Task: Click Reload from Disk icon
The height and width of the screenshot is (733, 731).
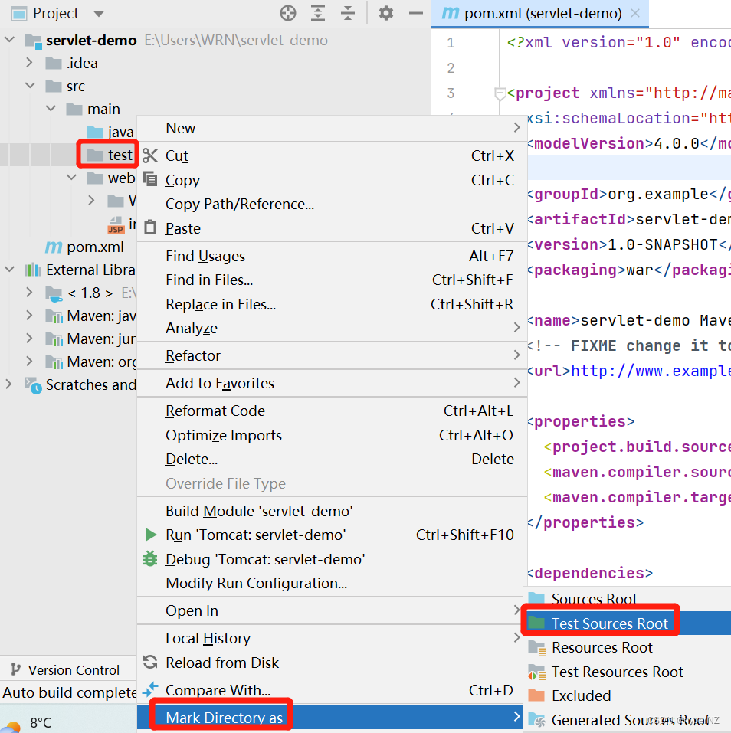Action: [x=150, y=663]
